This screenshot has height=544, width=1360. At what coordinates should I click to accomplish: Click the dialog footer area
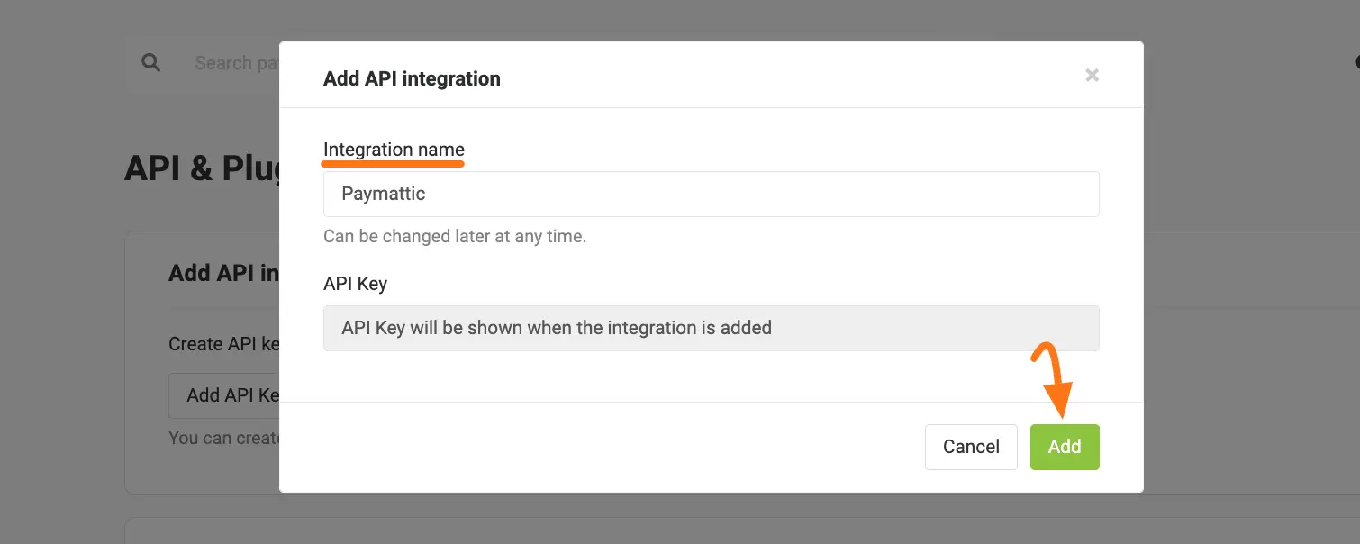tap(630, 446)
